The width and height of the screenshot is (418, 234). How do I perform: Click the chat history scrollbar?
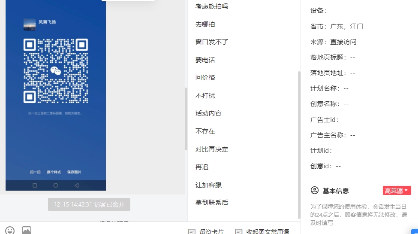tap(186, 119)
